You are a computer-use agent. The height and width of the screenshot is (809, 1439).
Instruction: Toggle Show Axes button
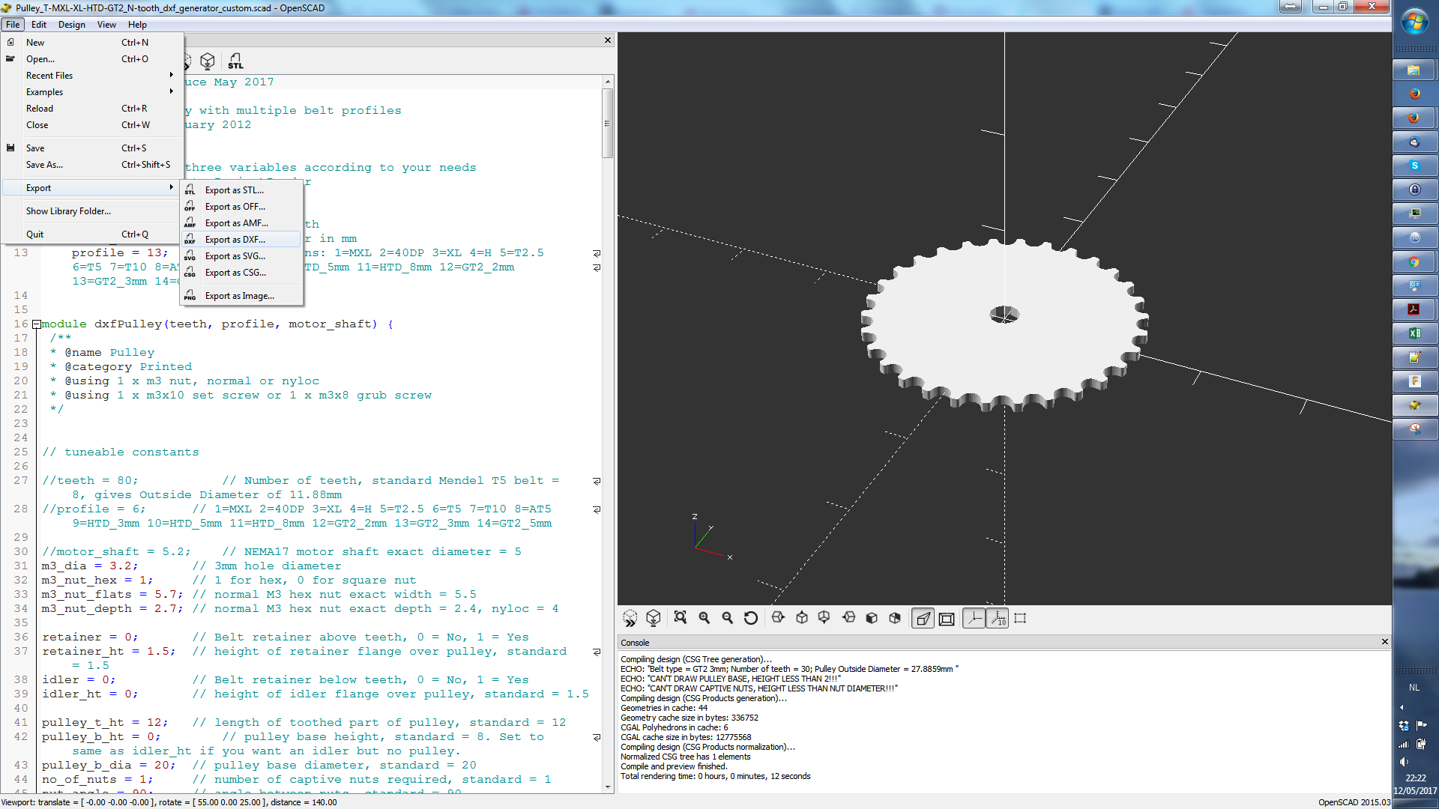[974, 618]
